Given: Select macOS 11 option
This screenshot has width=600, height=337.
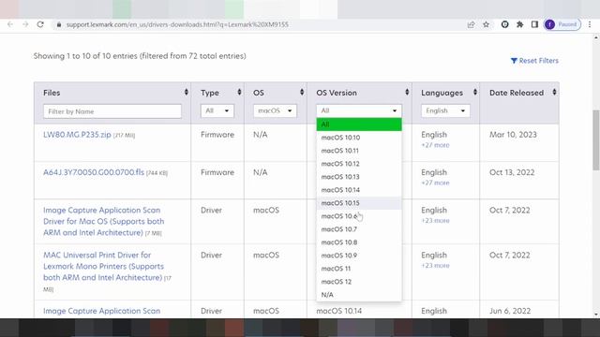Looking at the screenshot, I should (x=359, y=269).
